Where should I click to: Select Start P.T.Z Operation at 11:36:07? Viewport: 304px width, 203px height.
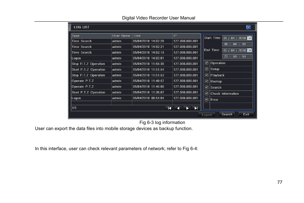136,92
